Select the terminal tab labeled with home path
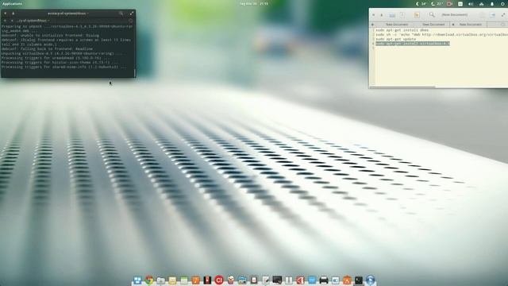 tap(33, 21)
